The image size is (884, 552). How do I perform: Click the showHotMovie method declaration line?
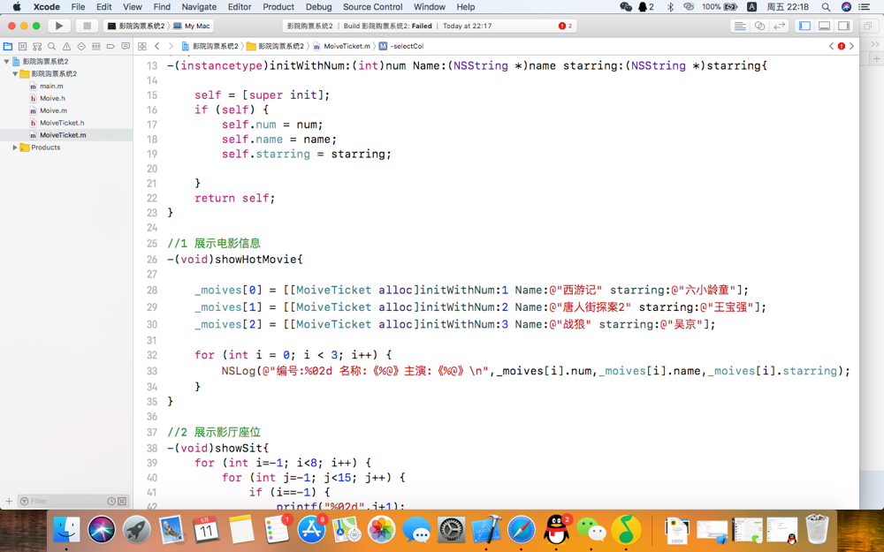[235, 260]
